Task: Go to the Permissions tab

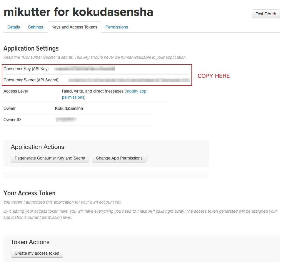Action: pos(116,27)
